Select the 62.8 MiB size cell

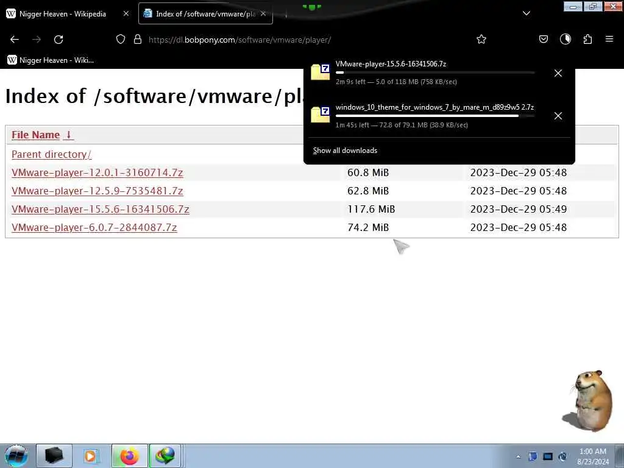tap(368, 191)
